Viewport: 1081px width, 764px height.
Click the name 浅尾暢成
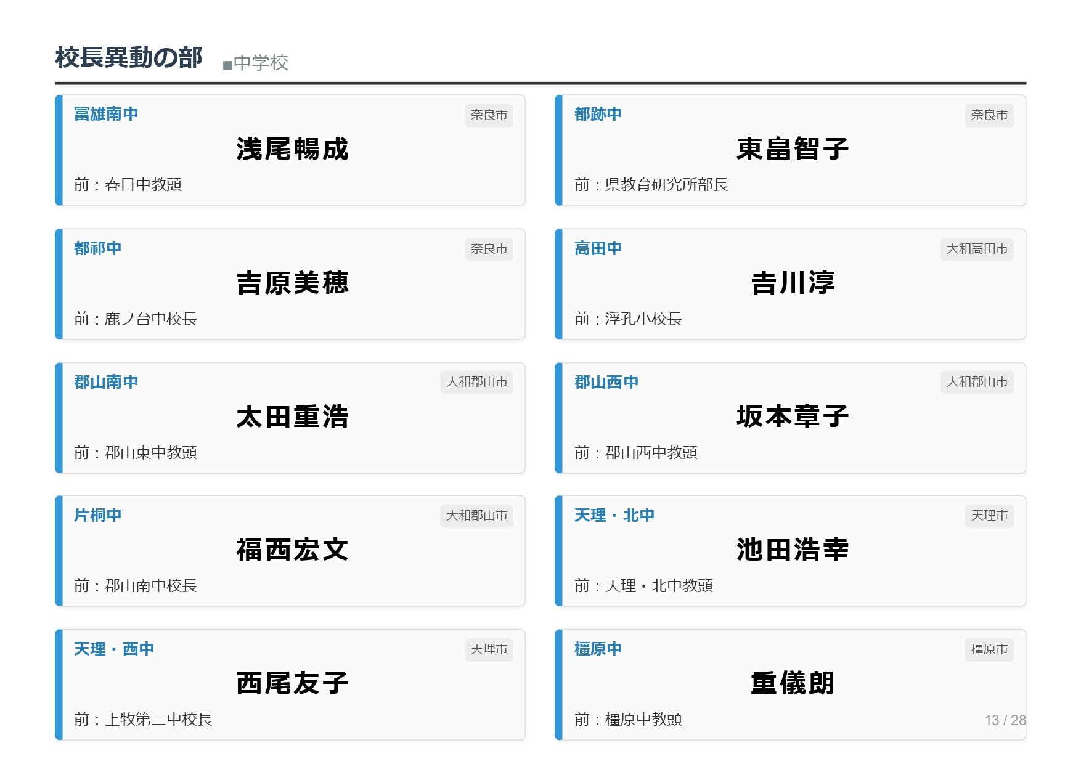tap(292, 149)
